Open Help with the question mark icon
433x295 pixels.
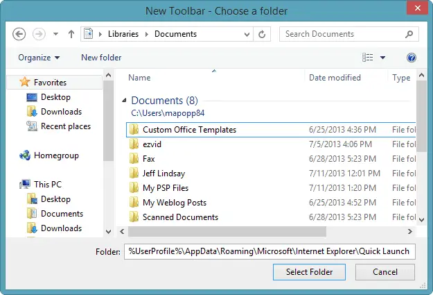click(x=412, y=58)
